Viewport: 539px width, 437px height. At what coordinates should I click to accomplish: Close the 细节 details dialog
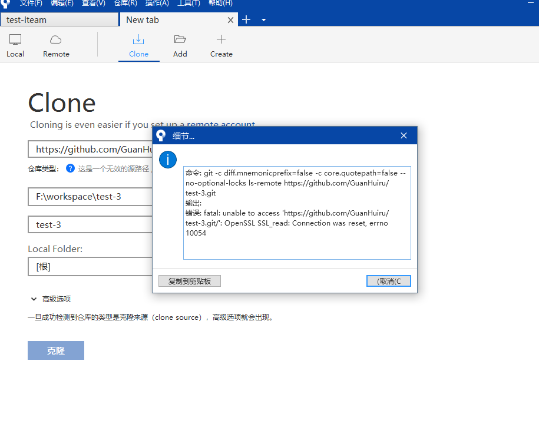tap(404, 135)
